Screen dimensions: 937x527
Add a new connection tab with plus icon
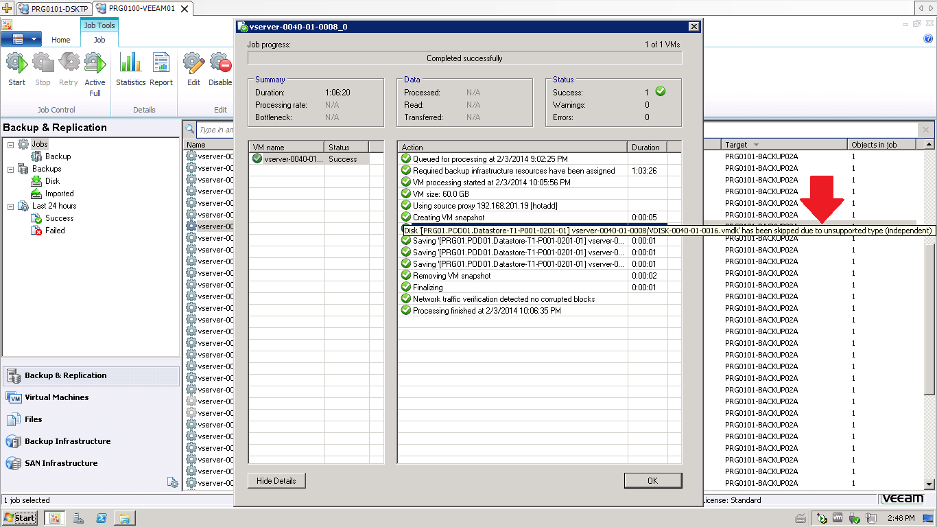(8, 8)
